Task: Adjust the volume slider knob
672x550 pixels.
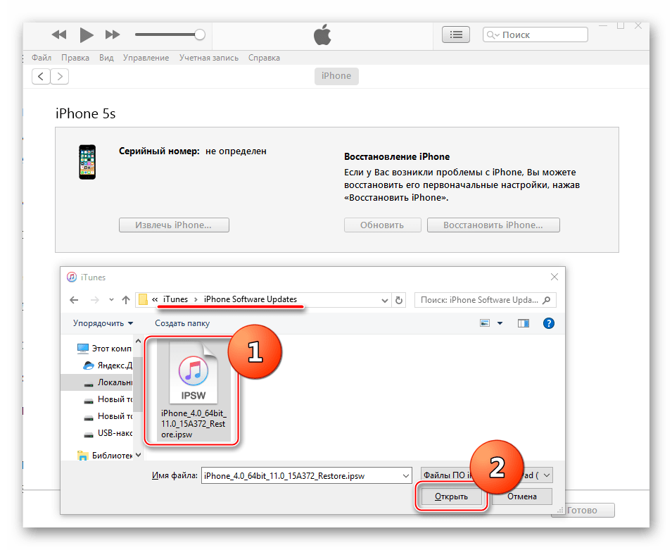Action: [x=200, y=35]
